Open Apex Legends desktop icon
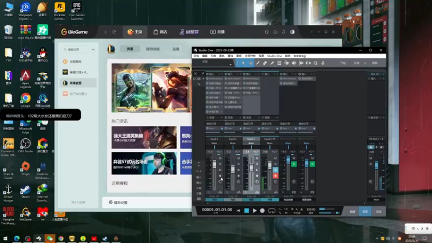This screenshot has width=432, height=243. point(25,79)
